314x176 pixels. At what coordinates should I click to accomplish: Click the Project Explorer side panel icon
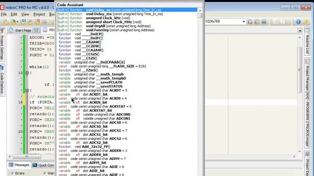pyautogui.click(x=308, y=154)
